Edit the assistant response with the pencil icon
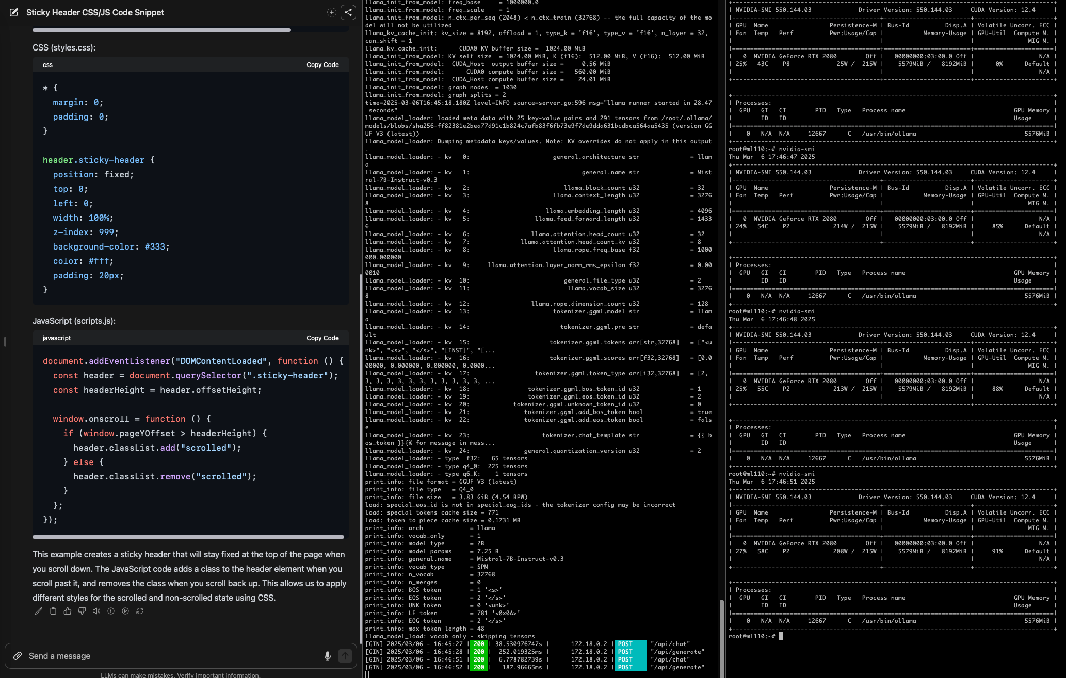 click(x=39, y=611)
